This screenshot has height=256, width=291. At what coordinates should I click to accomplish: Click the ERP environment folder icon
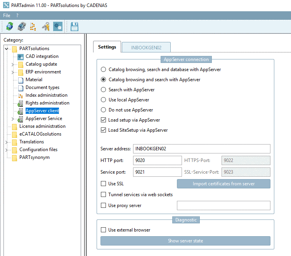(x=21, y=72)
